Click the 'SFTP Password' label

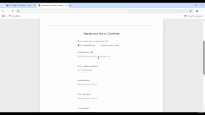(x=84, y=108)
